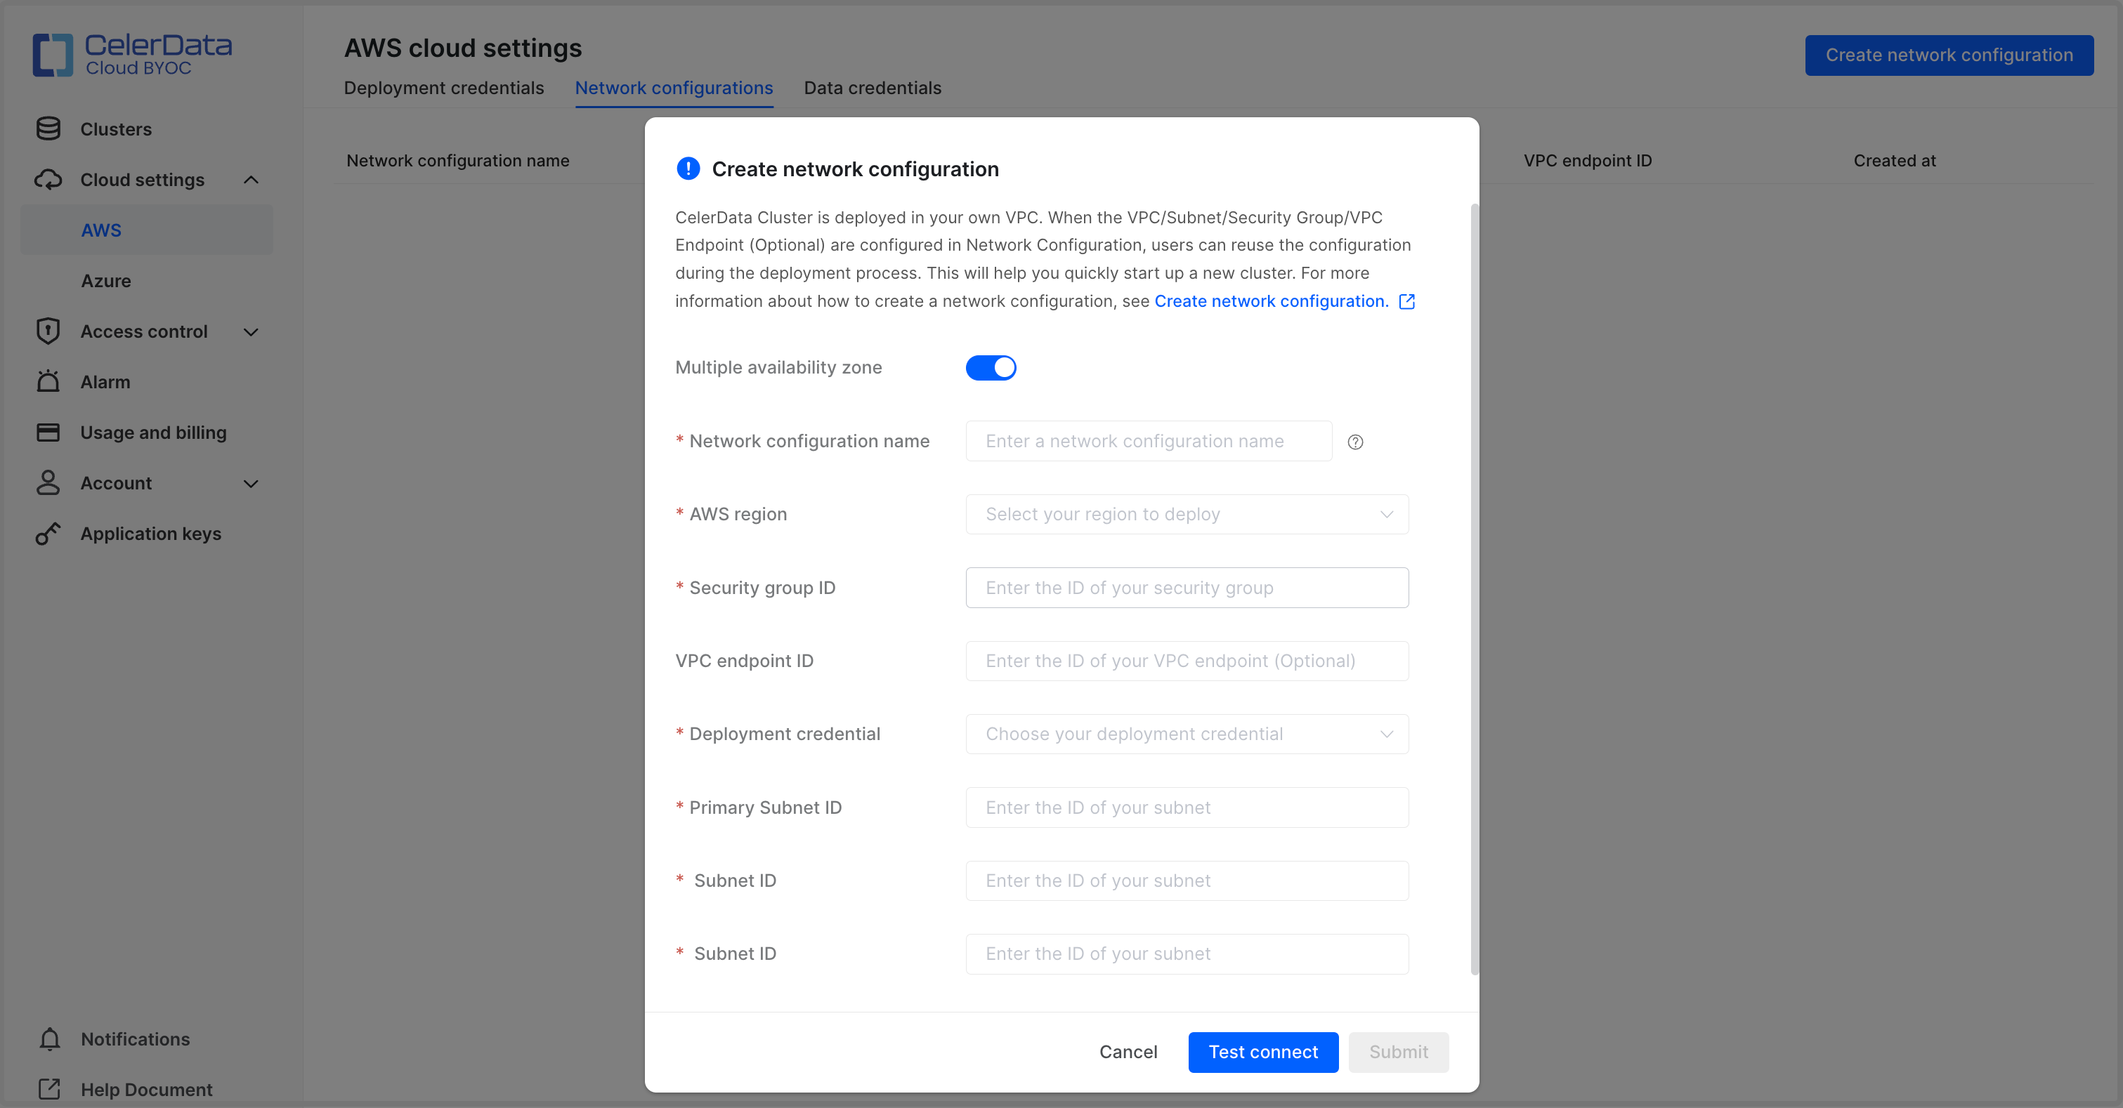Click the help icon beside network configuration name
The height and width of the screenshot is (1108, 2123).
point(1355,442)
